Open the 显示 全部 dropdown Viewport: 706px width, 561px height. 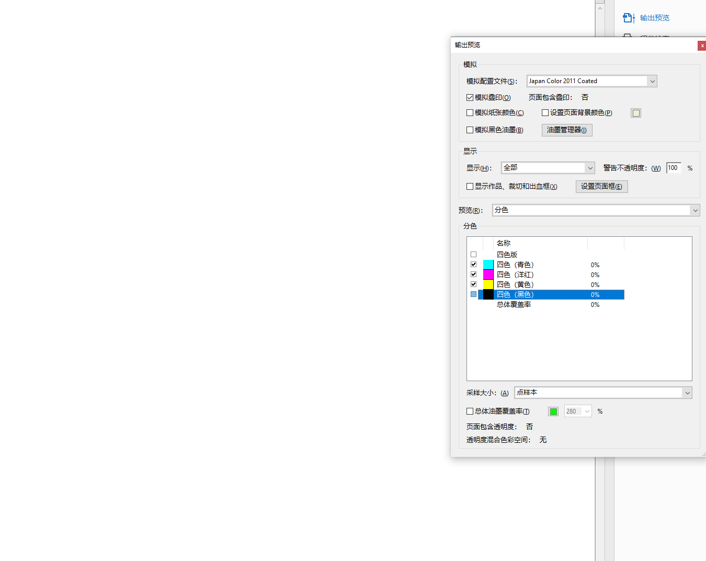(x=548, y=168)
